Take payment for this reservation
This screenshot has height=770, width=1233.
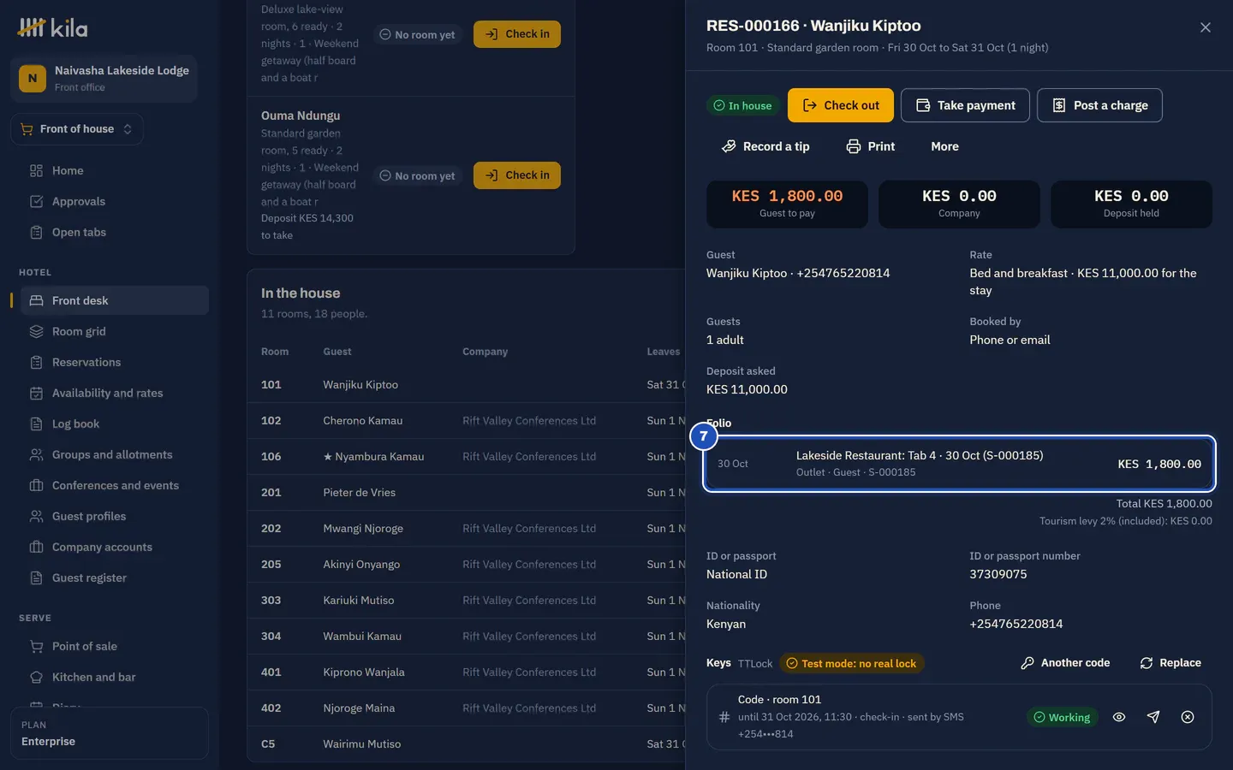[x=965, y=105]
